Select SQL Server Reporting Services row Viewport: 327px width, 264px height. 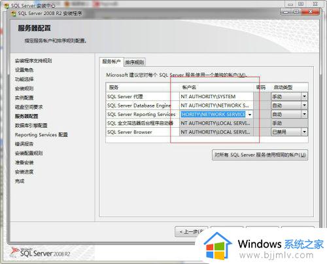143,115
